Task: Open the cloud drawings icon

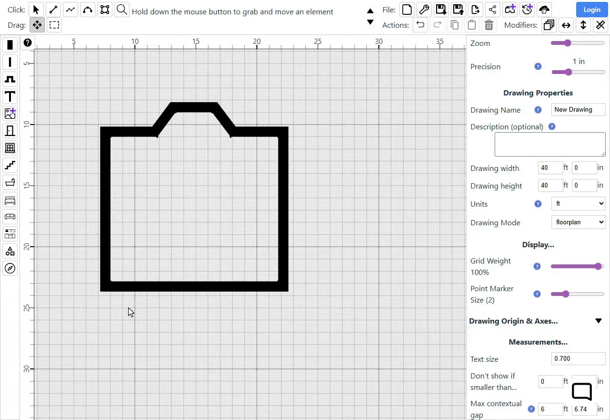Action: (x=544, y=10)
